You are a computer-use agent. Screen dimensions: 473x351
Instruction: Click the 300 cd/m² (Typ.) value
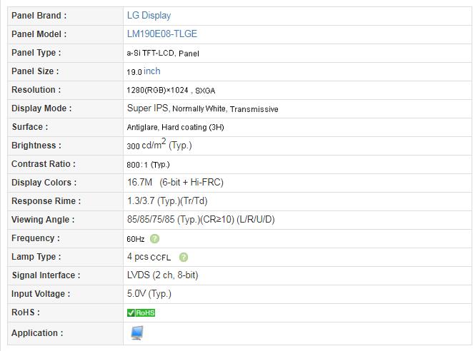(159, 145)
